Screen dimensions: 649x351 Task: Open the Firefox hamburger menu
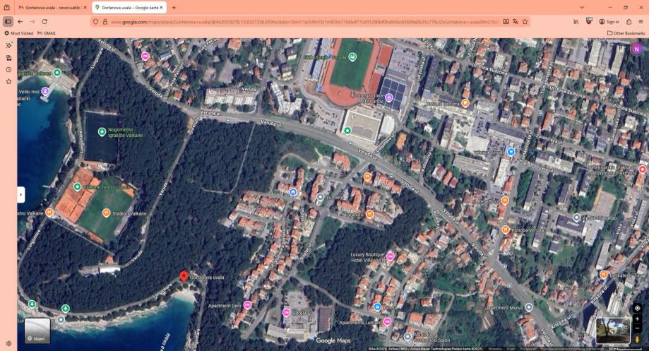pyautogui.click(x=641, y=21)
